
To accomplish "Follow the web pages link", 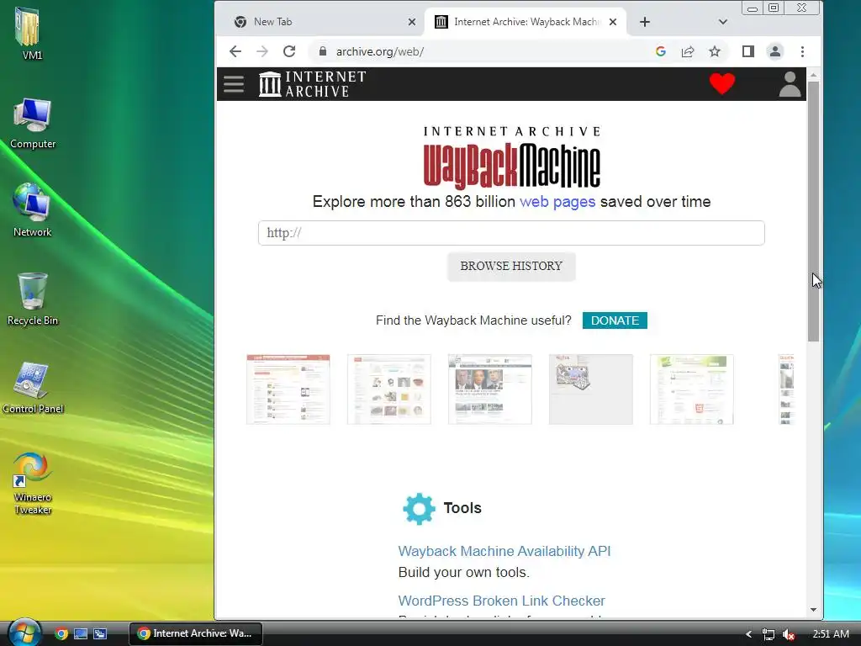I will tap(557, 202).
